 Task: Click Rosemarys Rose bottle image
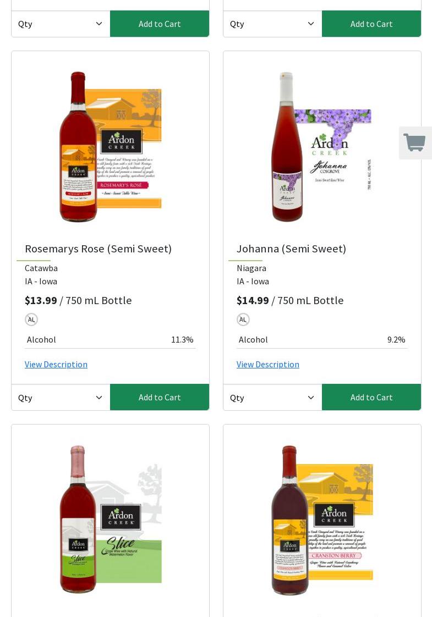pyautogui.click(x=110, y=147)
